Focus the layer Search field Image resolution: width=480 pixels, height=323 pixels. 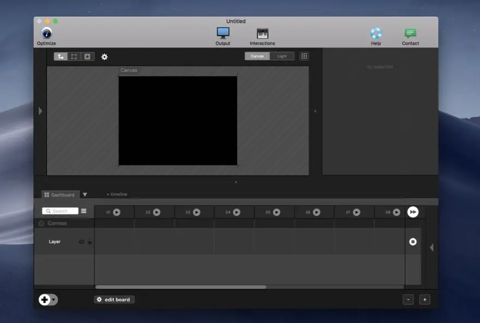point(61,211)
